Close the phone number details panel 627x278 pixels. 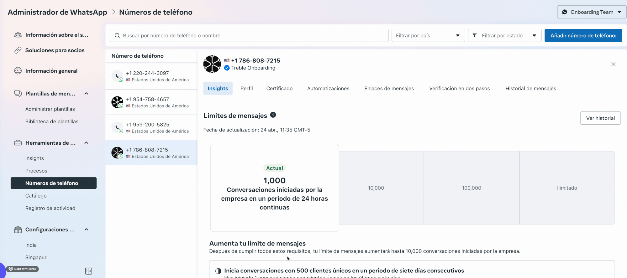(614, 64)
